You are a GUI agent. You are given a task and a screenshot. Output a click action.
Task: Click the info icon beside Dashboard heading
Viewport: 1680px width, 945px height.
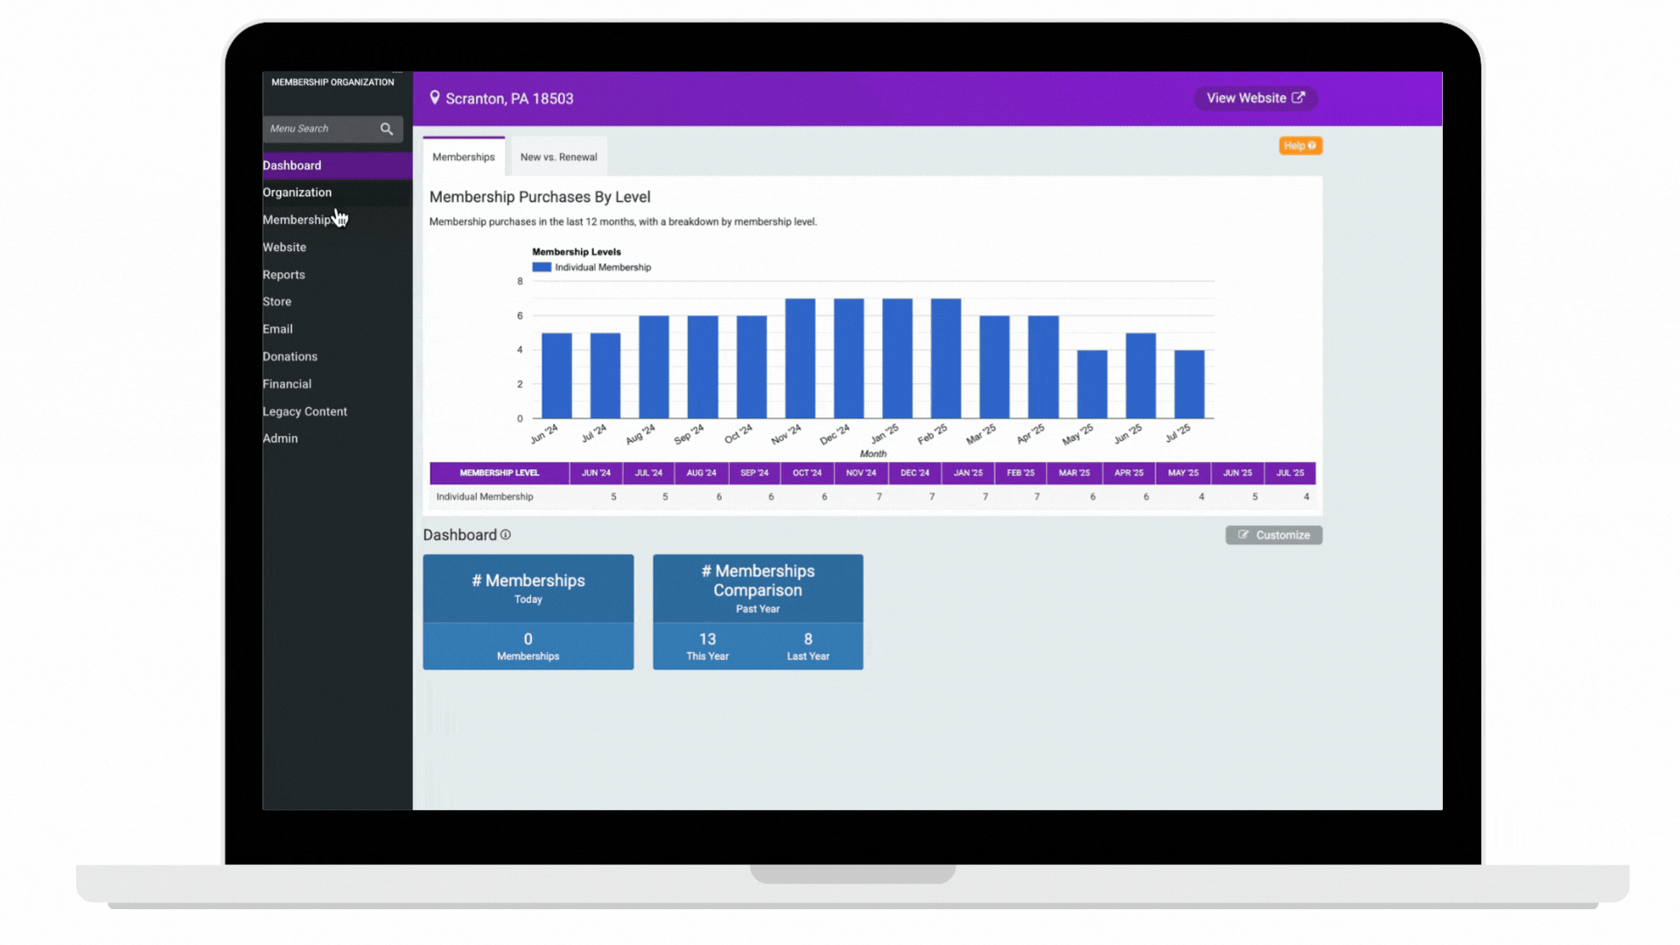pos(506,535)
